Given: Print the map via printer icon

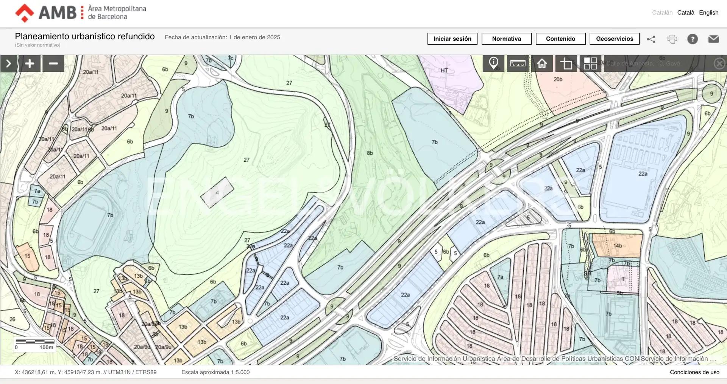Looking at the screenshot, I should [x=672, y=39].
